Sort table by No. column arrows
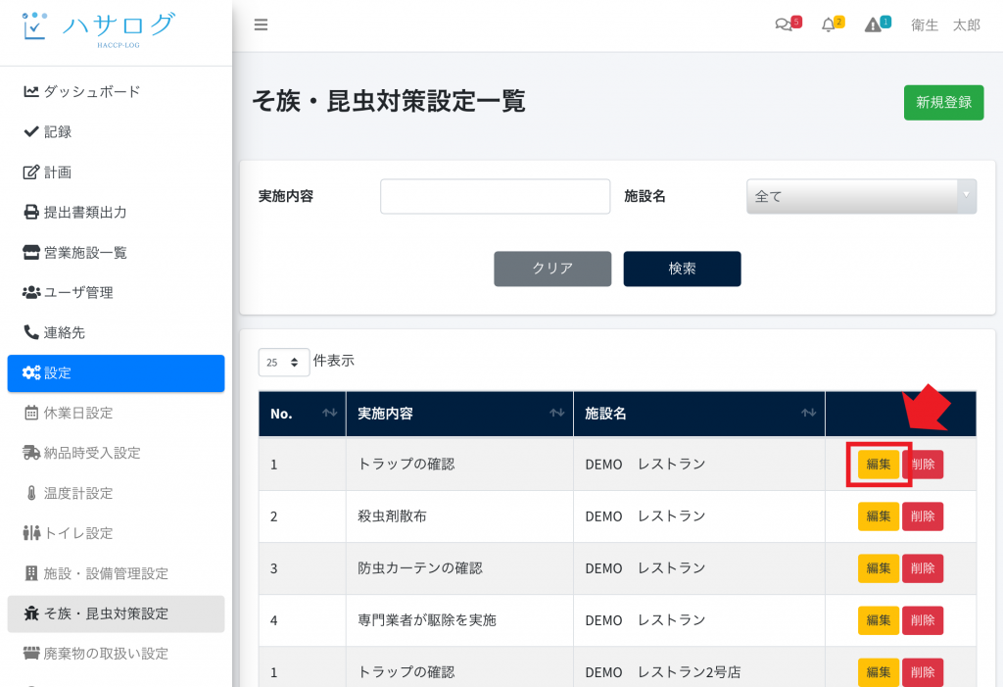Viewport: 1003px width, 687px height. (329, 413)
